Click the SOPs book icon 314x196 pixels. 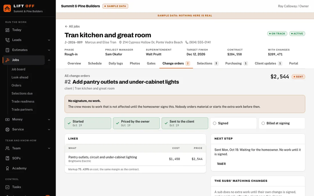tap(7, 158)
